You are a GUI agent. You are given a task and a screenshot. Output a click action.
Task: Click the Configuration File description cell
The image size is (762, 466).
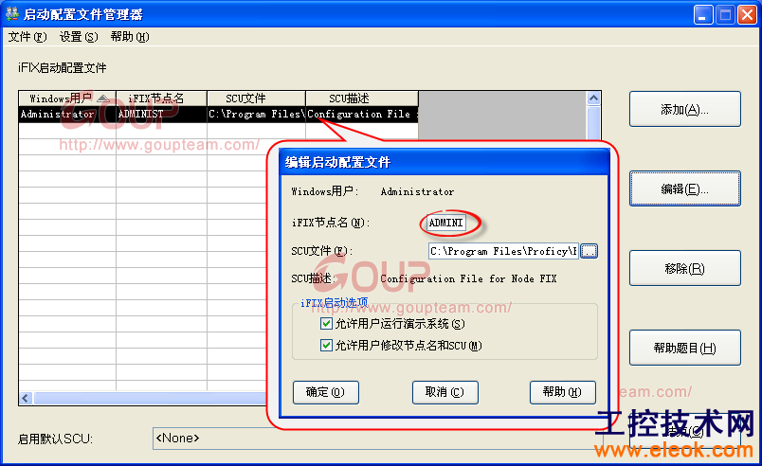coord(361,115)
